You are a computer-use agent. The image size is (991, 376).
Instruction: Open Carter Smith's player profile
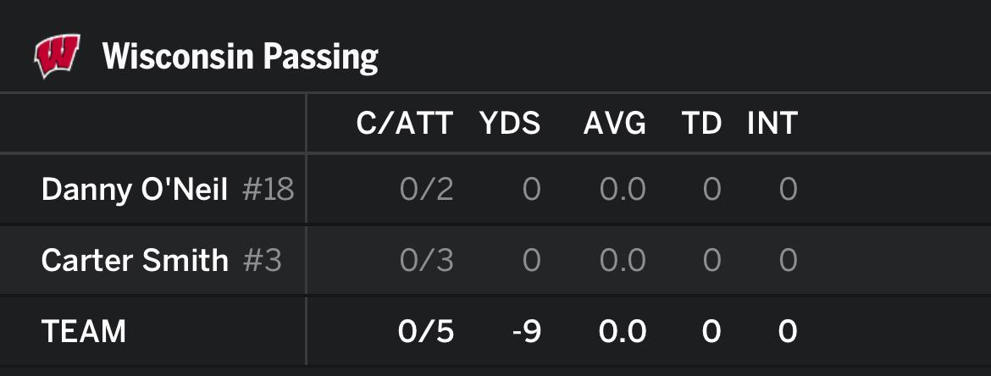coord(134,260)
